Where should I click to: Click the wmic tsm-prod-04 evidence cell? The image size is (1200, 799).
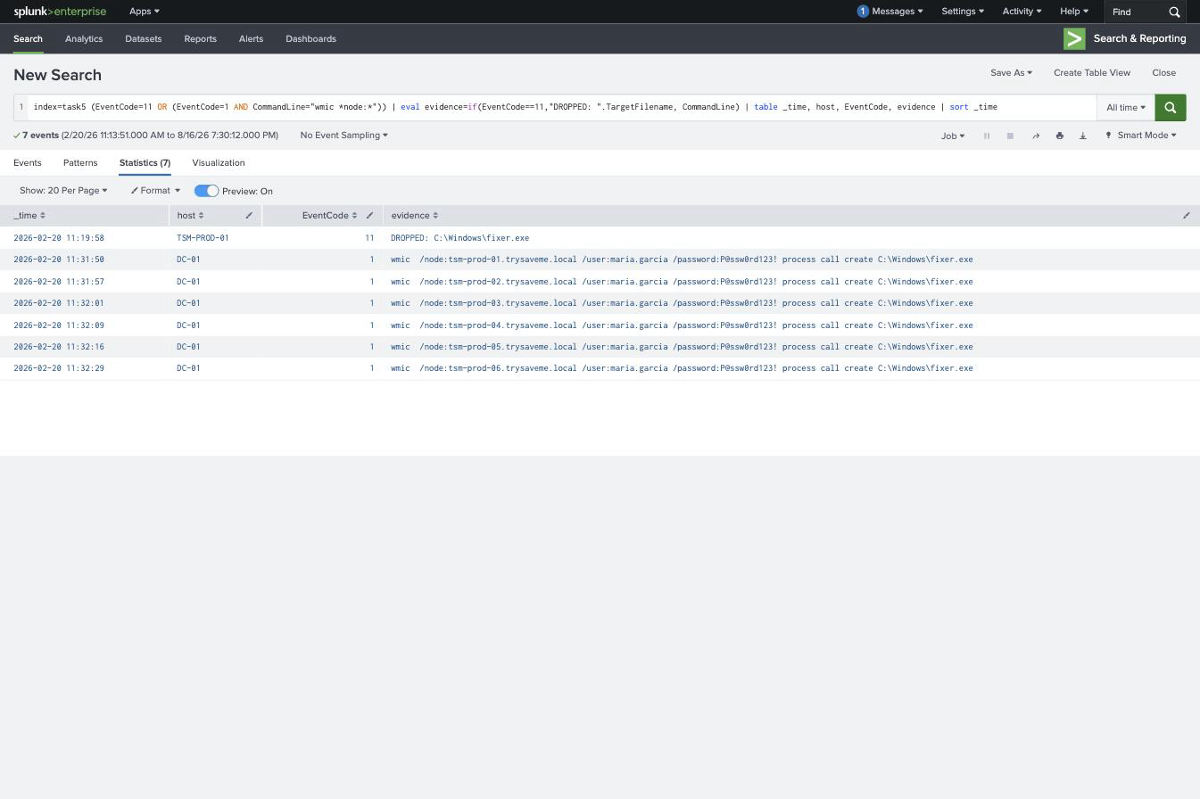click(682, 325)
